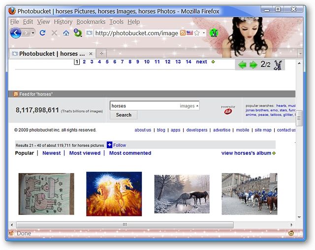Click the blue plus Follow icon
This screenshot has width=315, height=250.
pos(109,145)
